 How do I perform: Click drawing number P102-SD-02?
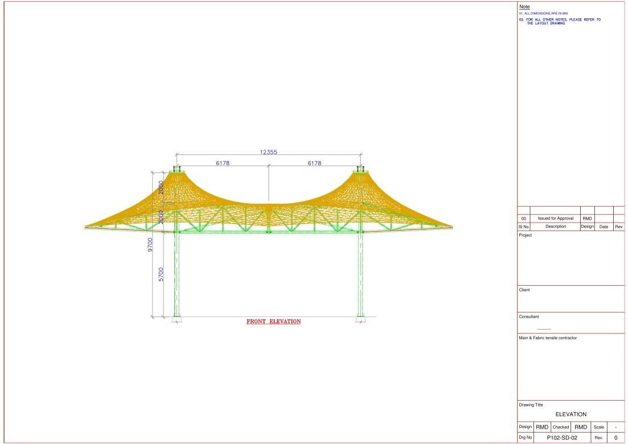(x=562, y=438)
